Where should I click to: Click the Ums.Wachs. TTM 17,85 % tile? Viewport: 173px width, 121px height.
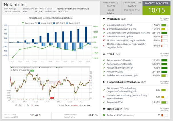click(132, 4)
